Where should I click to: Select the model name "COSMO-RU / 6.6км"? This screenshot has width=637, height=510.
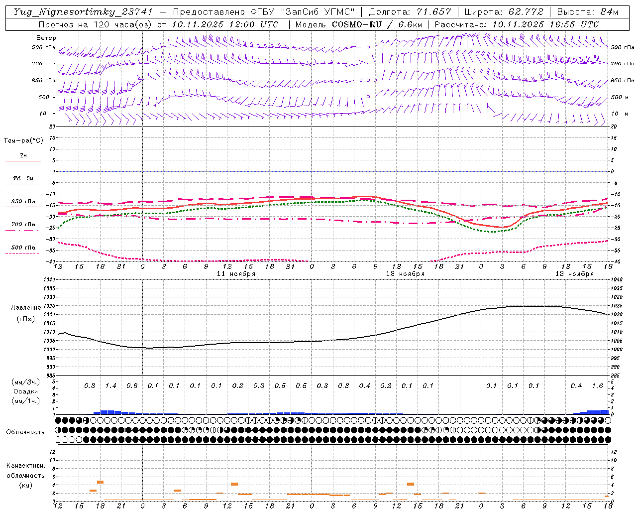pyautogui.click(x=377, y=24)
